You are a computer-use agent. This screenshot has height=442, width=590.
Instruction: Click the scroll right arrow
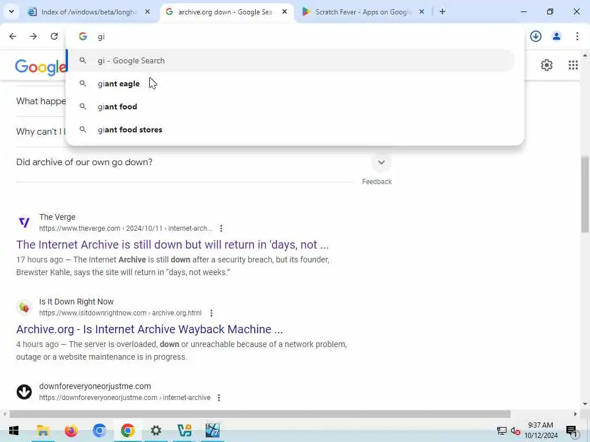tap(576, 414)
